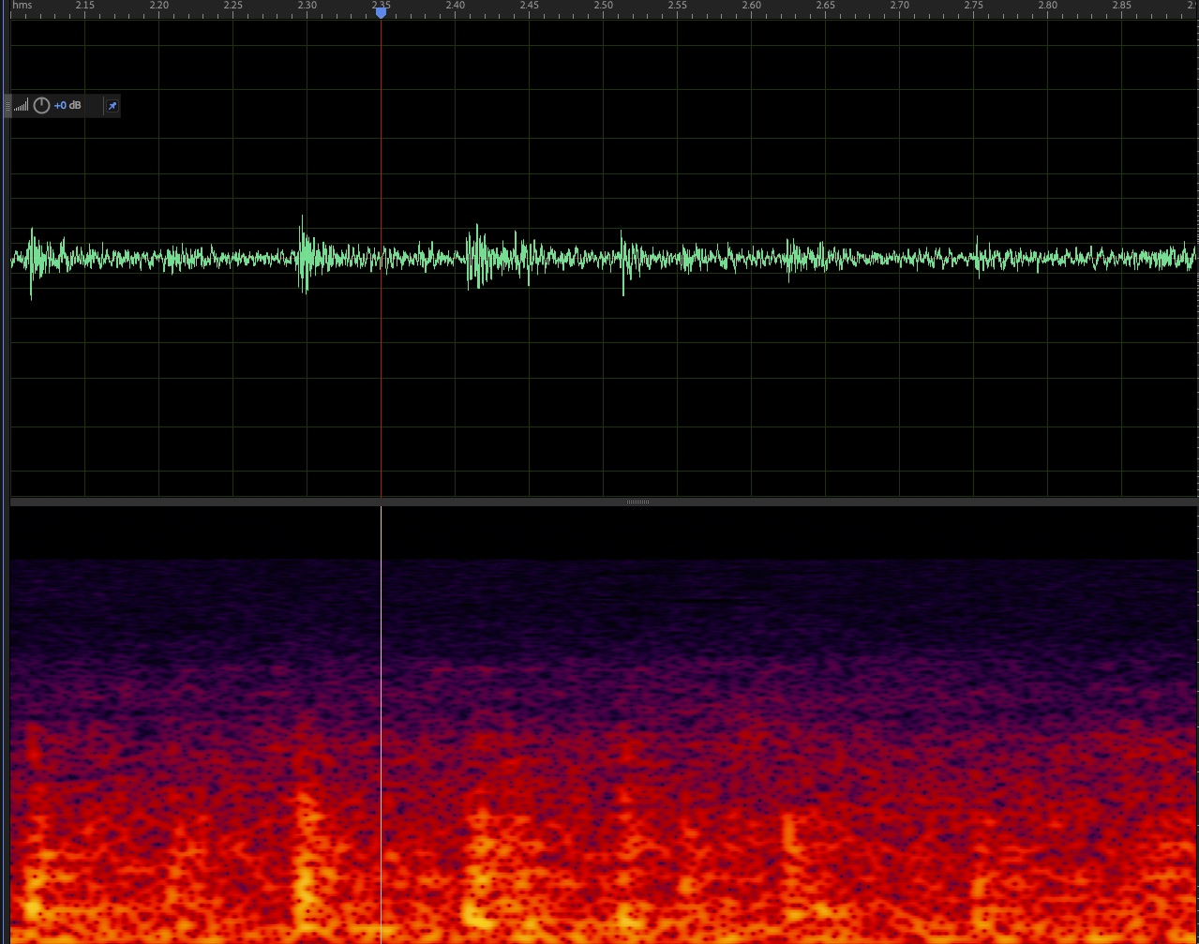This screenshot has width=1199, height=944.
Task: Click the pin icon on the gain HUD
Action: coord(112,106)
